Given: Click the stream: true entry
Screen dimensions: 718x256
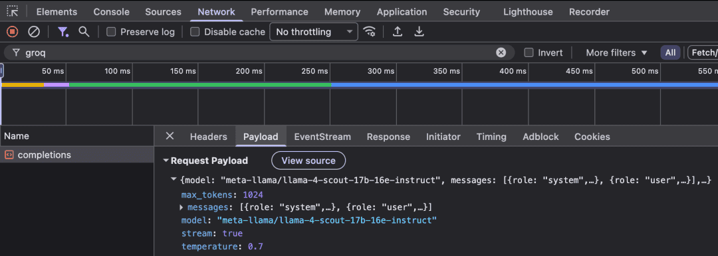Looking at the screenshot, I should click(212, 233).
